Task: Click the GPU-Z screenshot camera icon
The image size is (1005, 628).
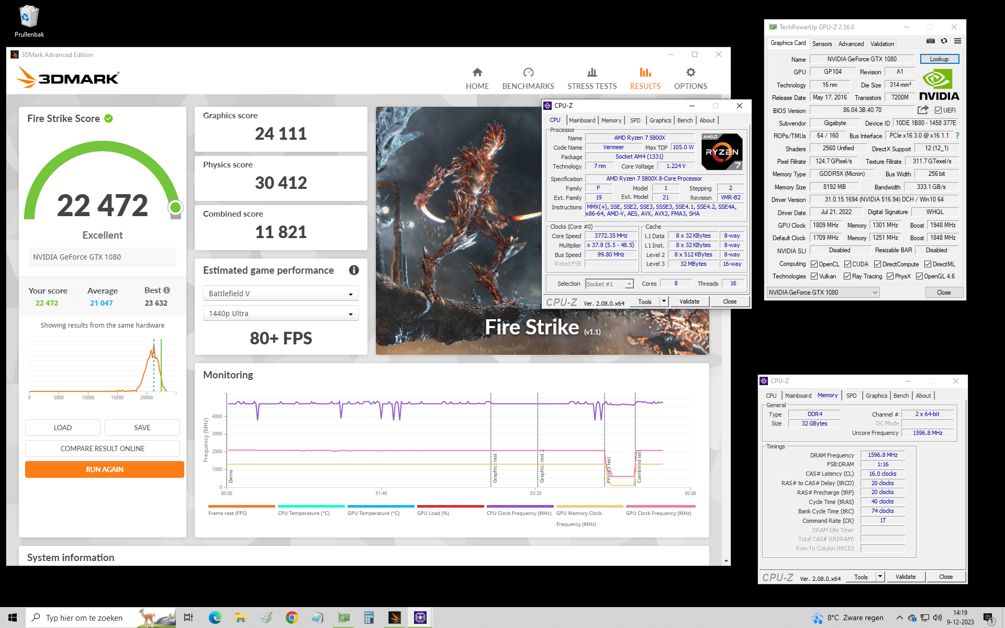Action: [930, 41]
